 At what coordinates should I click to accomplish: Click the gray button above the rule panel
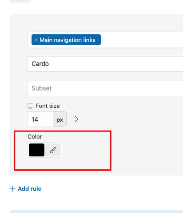tap(20, 1)
